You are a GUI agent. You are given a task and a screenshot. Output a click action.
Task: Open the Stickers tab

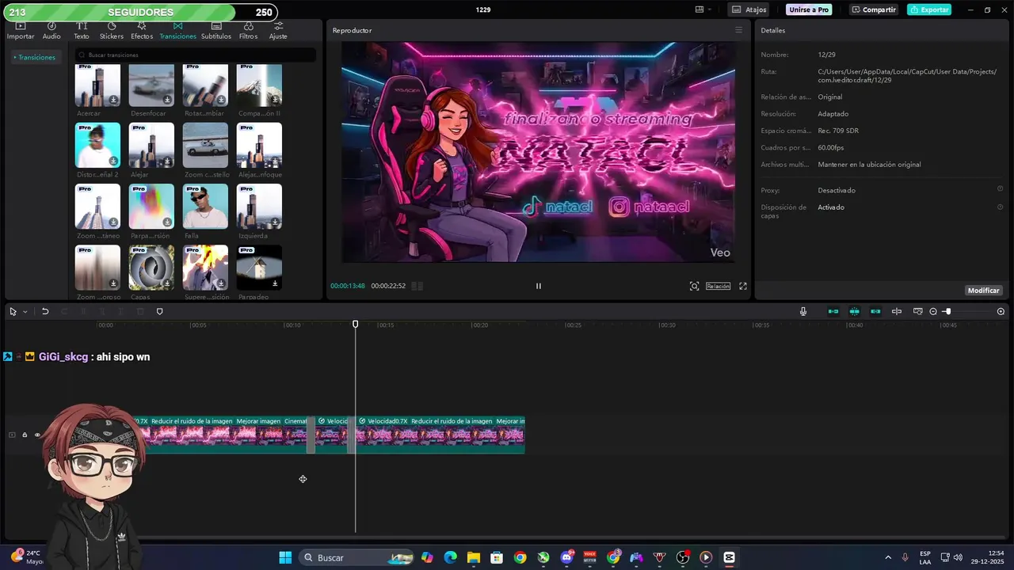point(112,31)
